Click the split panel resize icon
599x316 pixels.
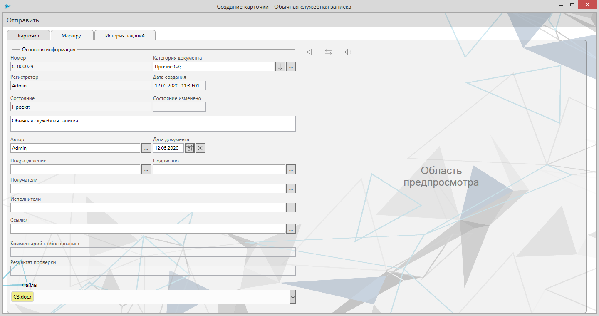coord(348,52)
